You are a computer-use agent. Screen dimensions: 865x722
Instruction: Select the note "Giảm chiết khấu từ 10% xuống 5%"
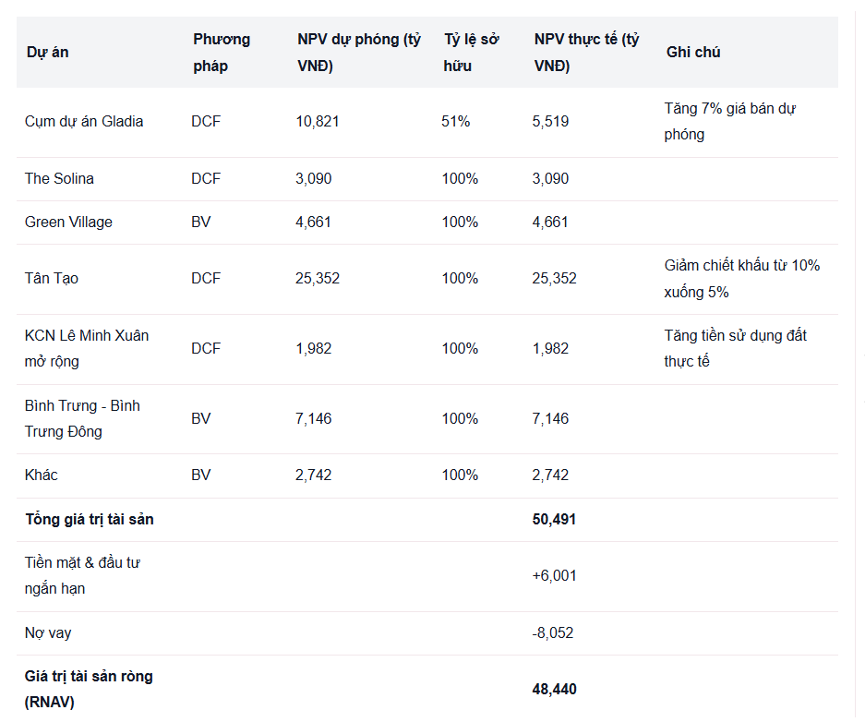pos(741,279)
